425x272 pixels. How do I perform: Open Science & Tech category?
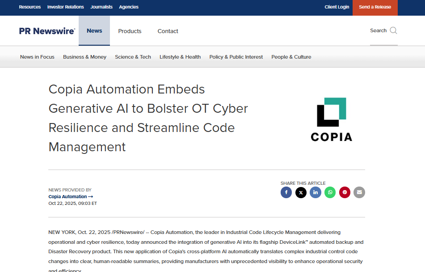(x=133, y=57)
